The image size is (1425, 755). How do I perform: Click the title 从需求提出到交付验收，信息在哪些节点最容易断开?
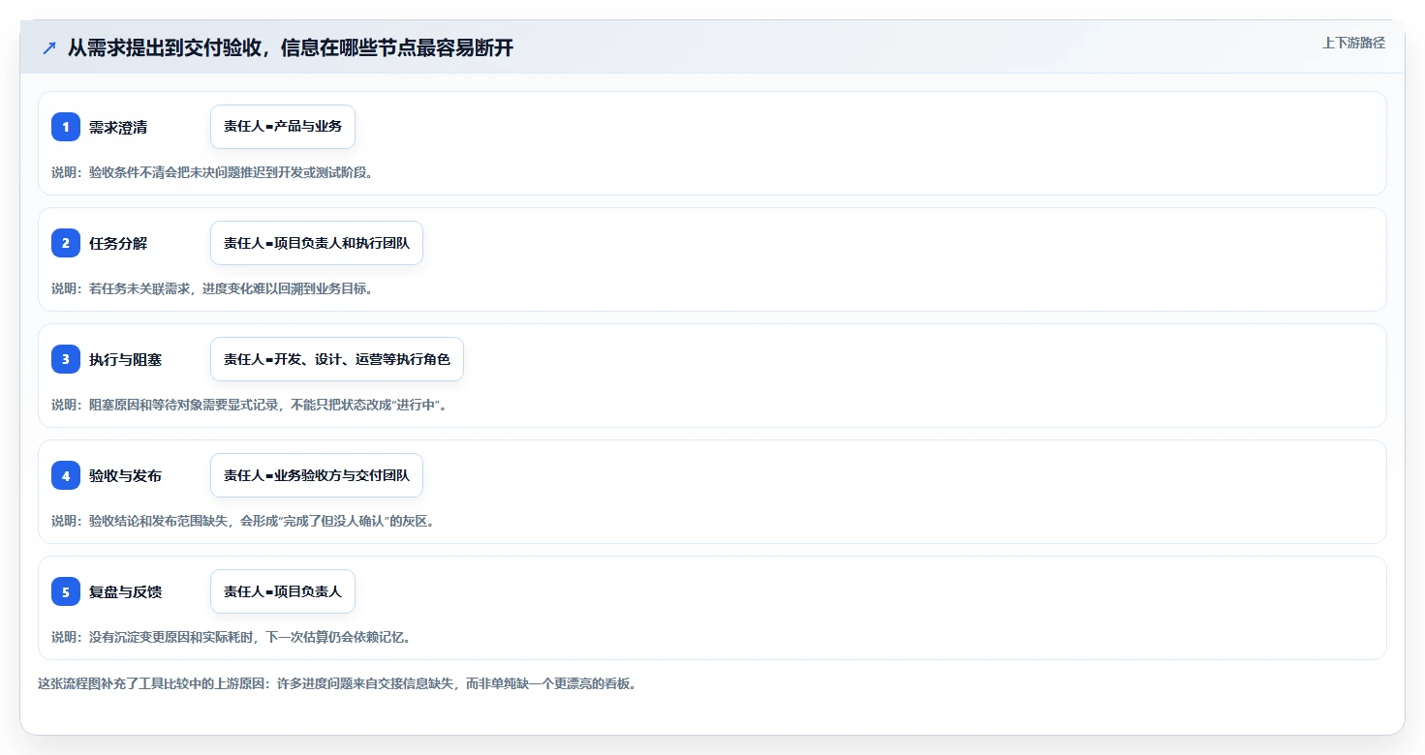[x=291, y=47]
